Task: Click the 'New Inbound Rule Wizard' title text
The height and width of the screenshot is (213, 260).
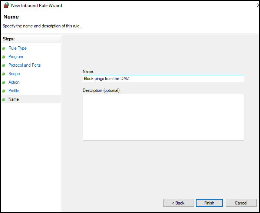Action: click(x=36, y=6)
